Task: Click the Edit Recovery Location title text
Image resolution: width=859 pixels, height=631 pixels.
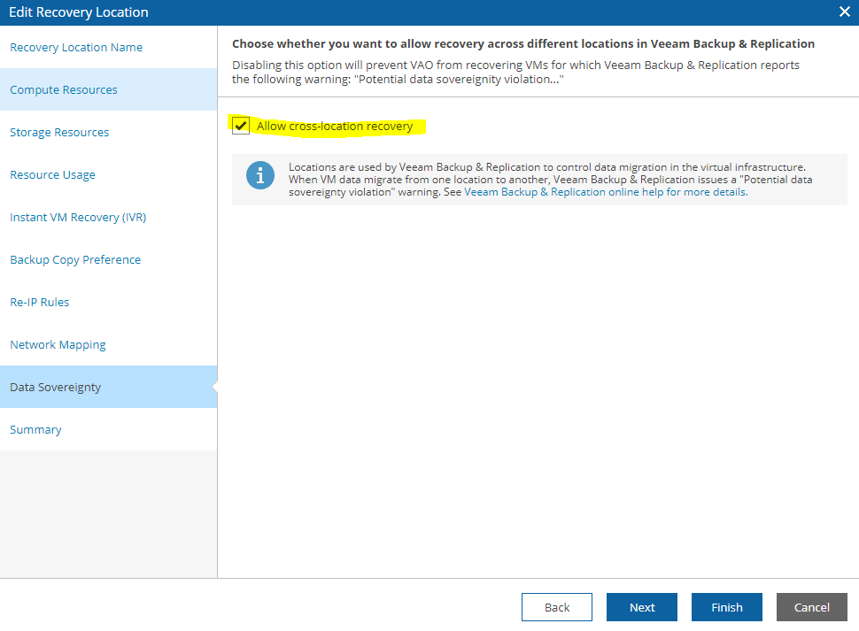Action: pos(78,12)
